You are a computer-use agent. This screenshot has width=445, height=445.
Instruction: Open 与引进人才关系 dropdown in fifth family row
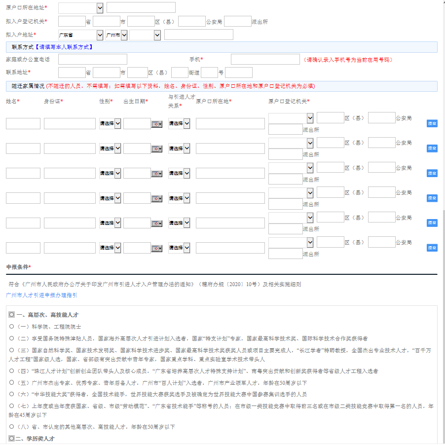click(x=179, y=223)
